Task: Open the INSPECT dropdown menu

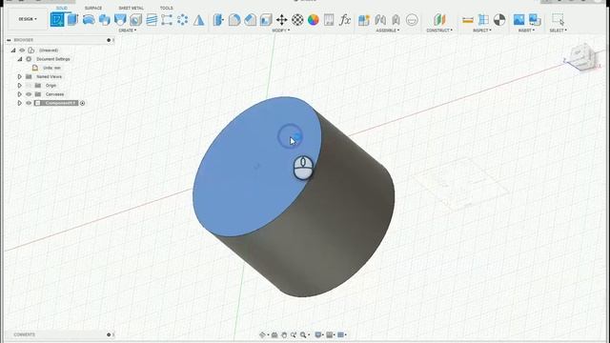Action: 482,30
